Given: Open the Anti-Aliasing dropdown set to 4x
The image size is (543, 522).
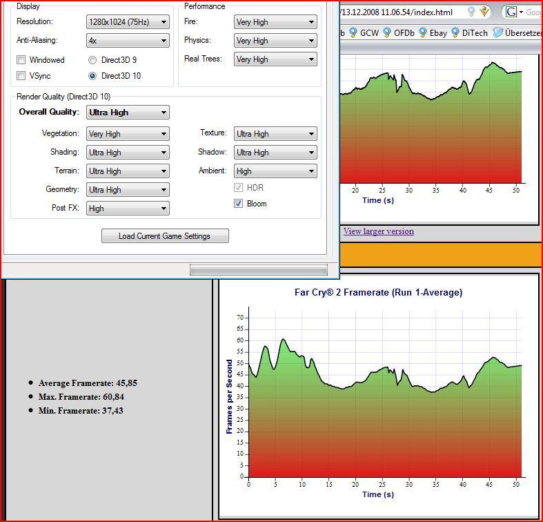Looking at the screenshot, I should 128,41.
